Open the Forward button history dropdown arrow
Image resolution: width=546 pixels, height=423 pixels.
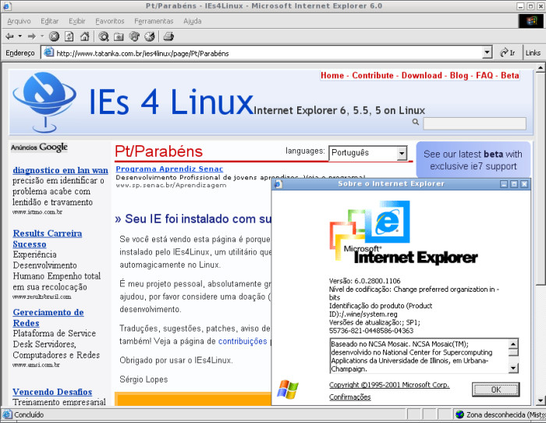[x=42, y=36]
